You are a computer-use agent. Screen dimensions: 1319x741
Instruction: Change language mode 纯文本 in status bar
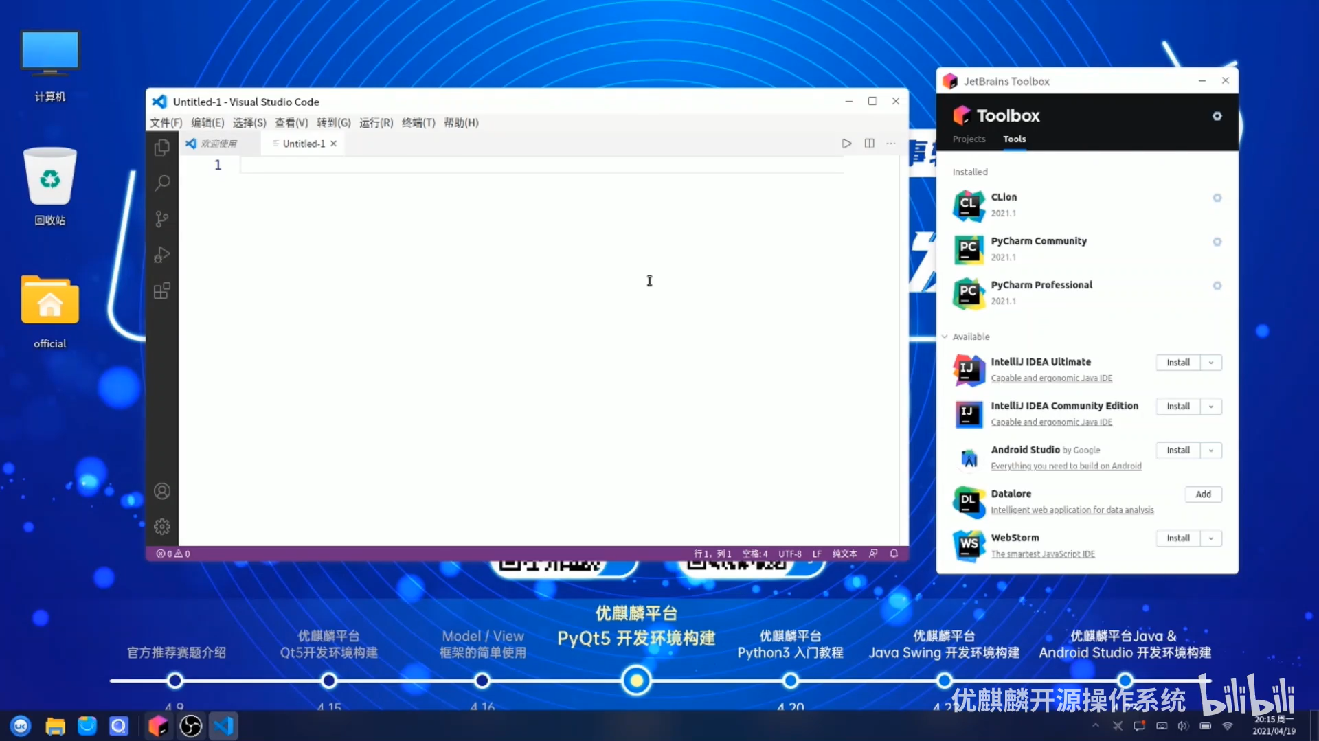[844, 554]
